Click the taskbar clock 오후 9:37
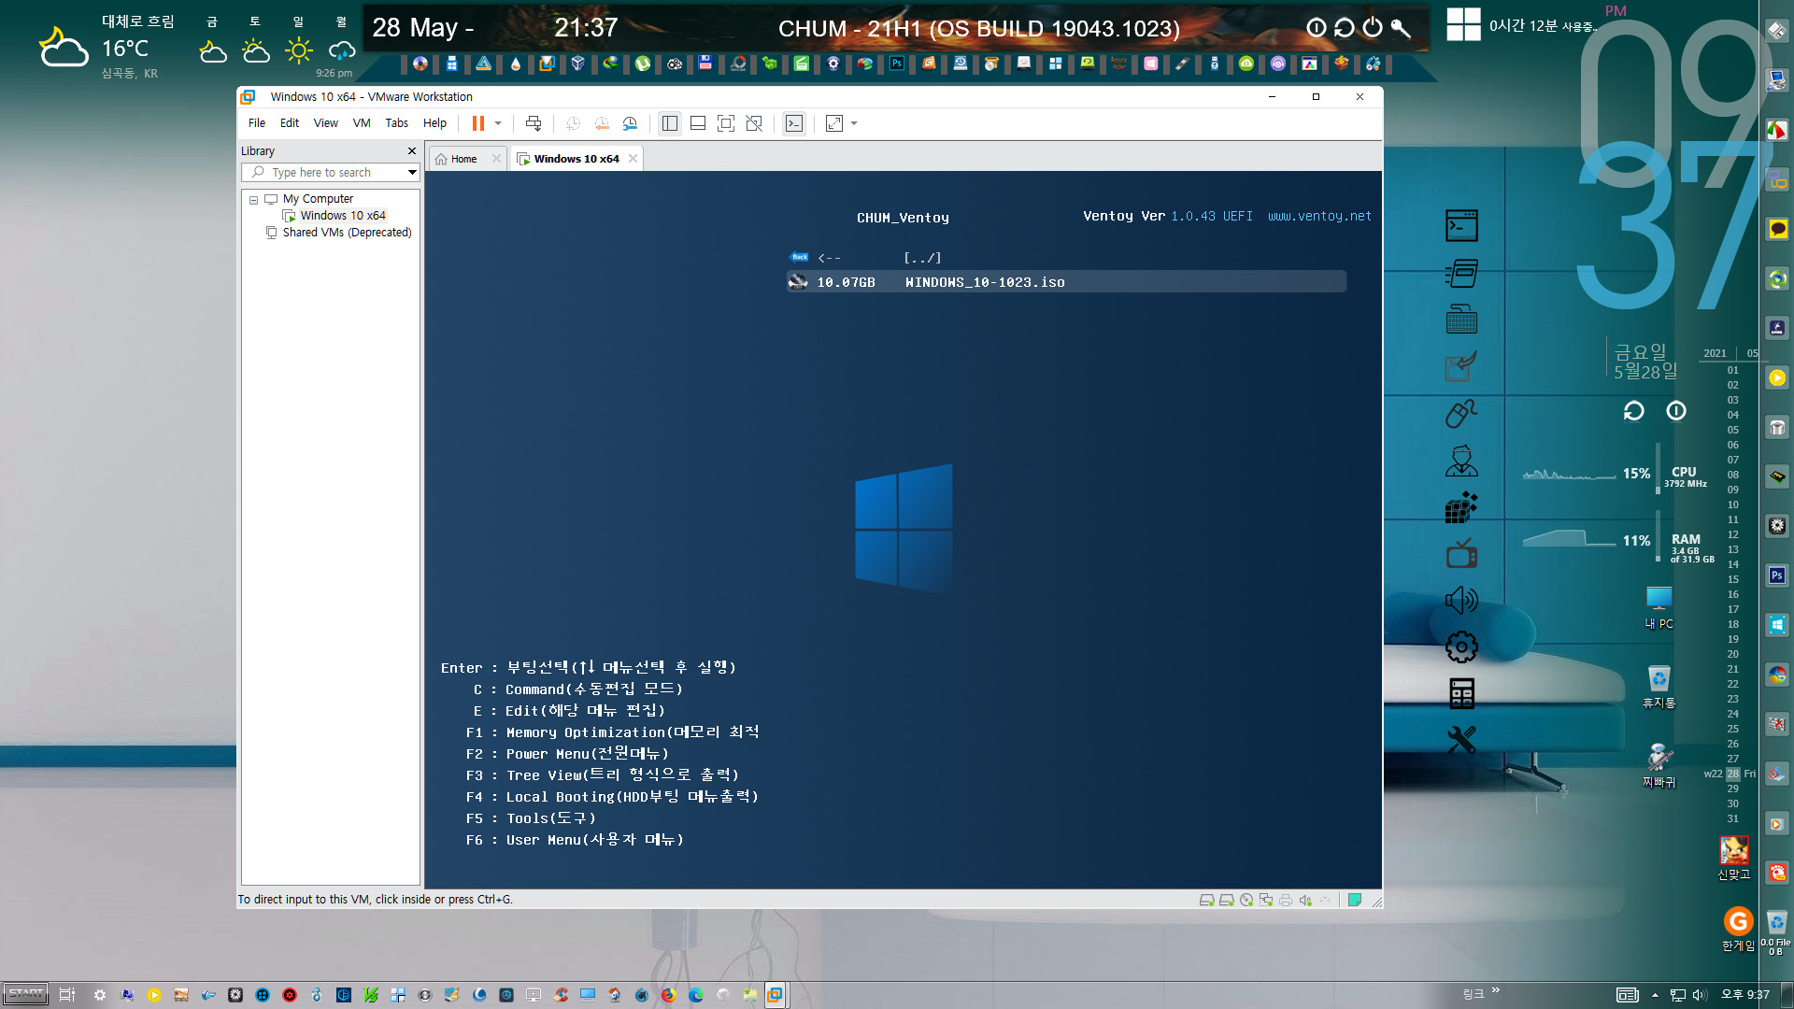 (x=1745, y=995)
